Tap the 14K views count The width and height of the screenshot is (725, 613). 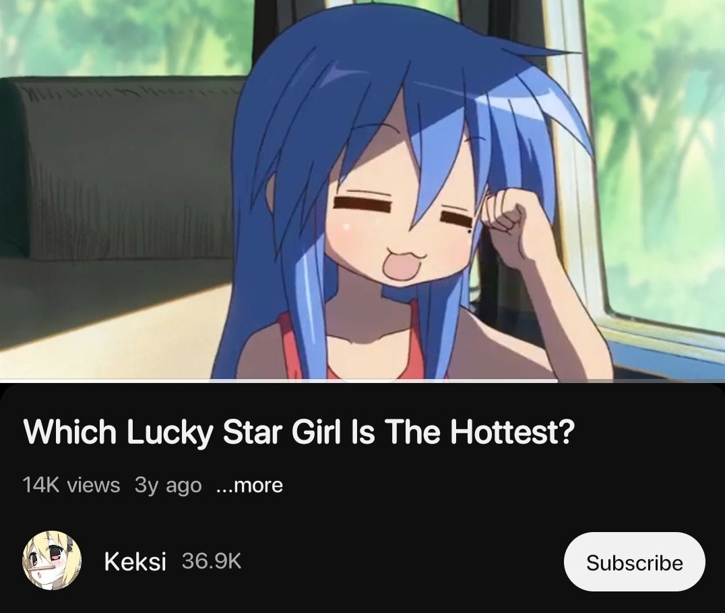click(x=71, y=486)
